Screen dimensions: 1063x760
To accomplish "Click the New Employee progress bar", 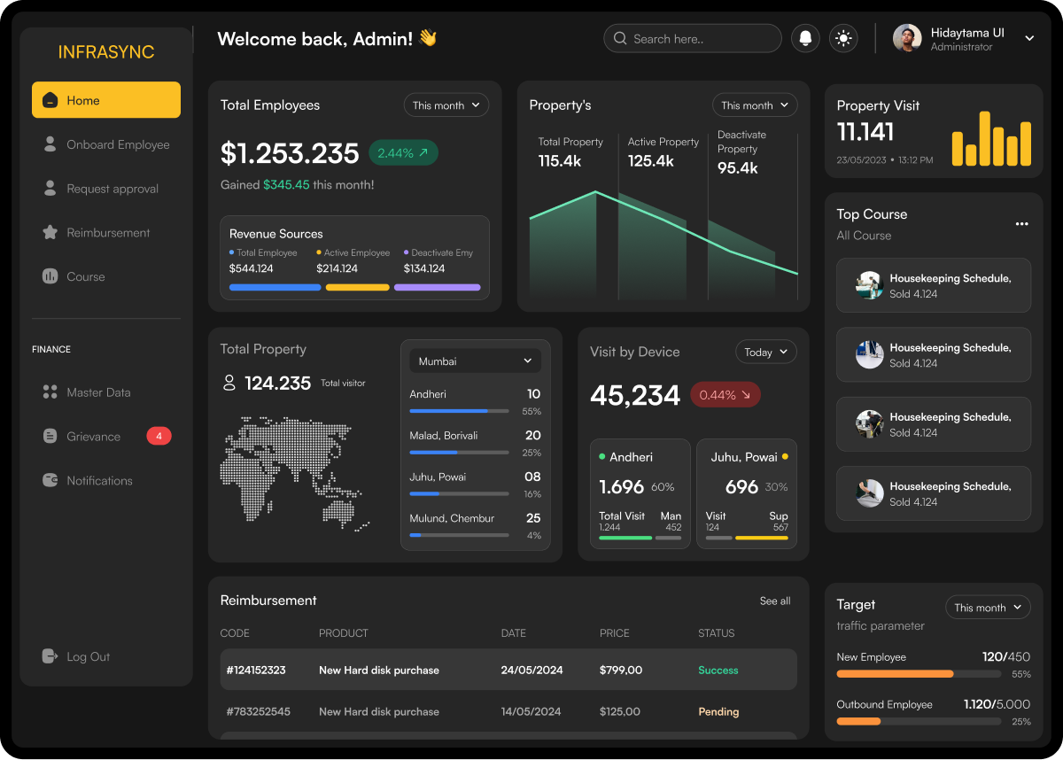I will [919, 673].
